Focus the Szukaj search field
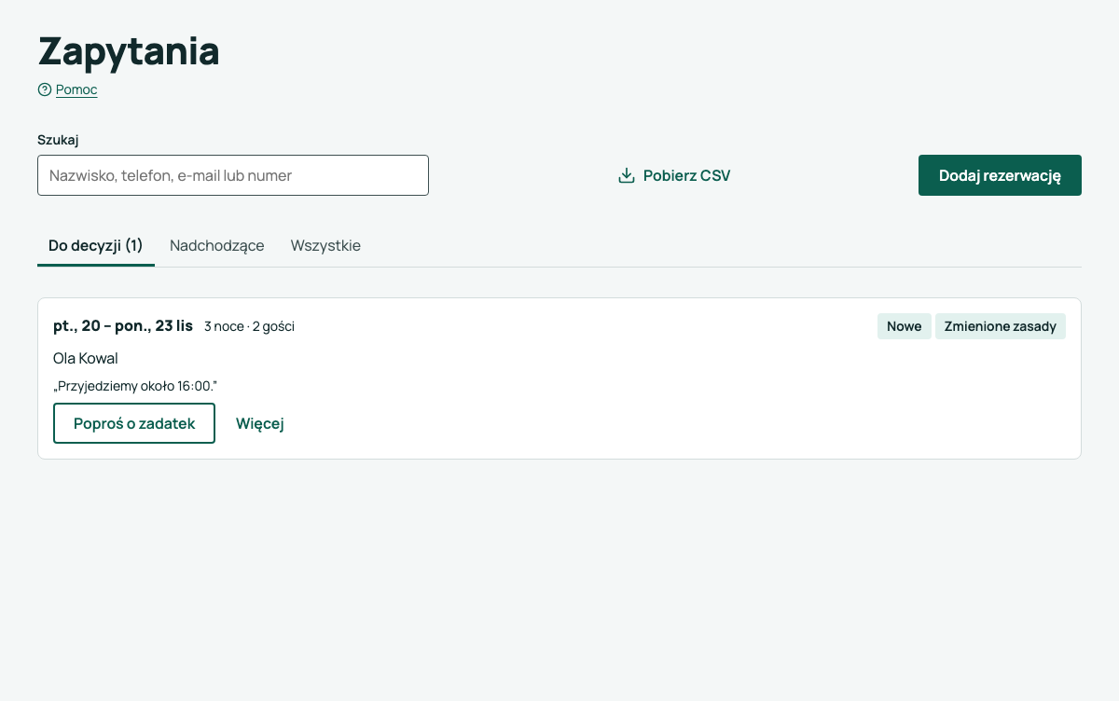The height and width of the screenshot is (701, 1119). click(x=233, y=175)
